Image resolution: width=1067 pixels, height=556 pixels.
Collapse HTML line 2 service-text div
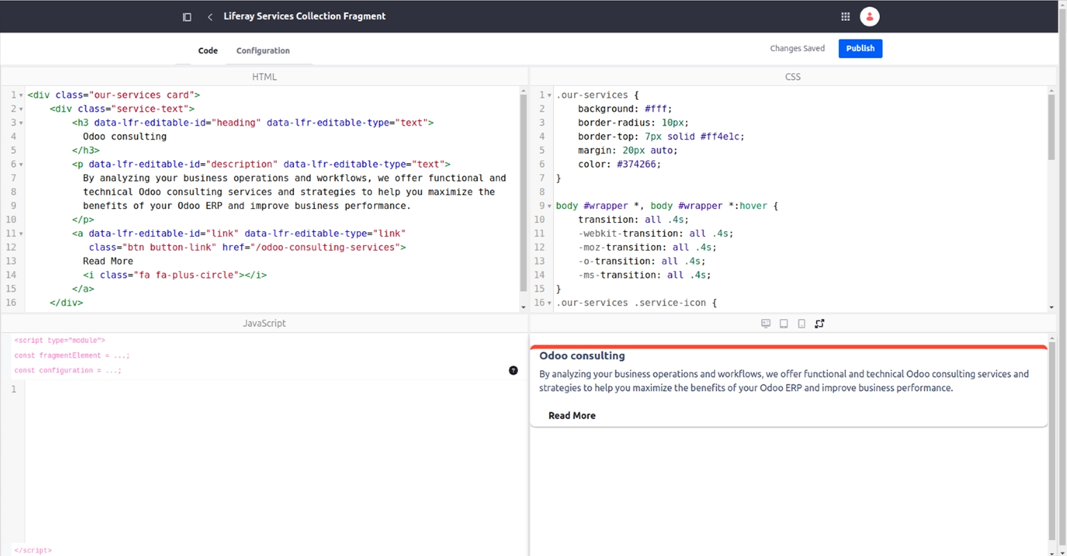click(x=21, y=109)
